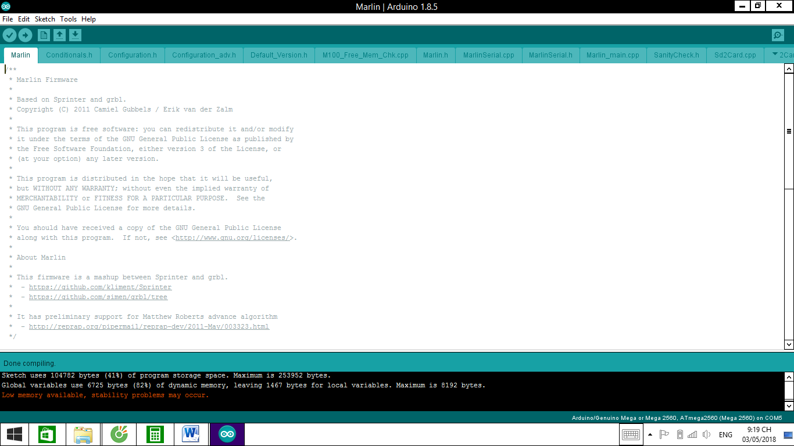Screen dimensions: 794x446
Task: Open the Tools menu
Action: click(x=68, y=19)
